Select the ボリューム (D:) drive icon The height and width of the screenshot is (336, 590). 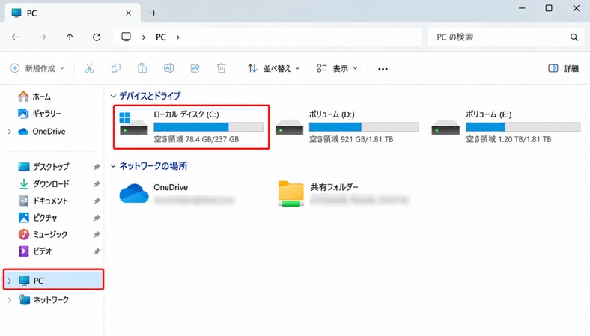pyautogui.click(x=289, y=127)
